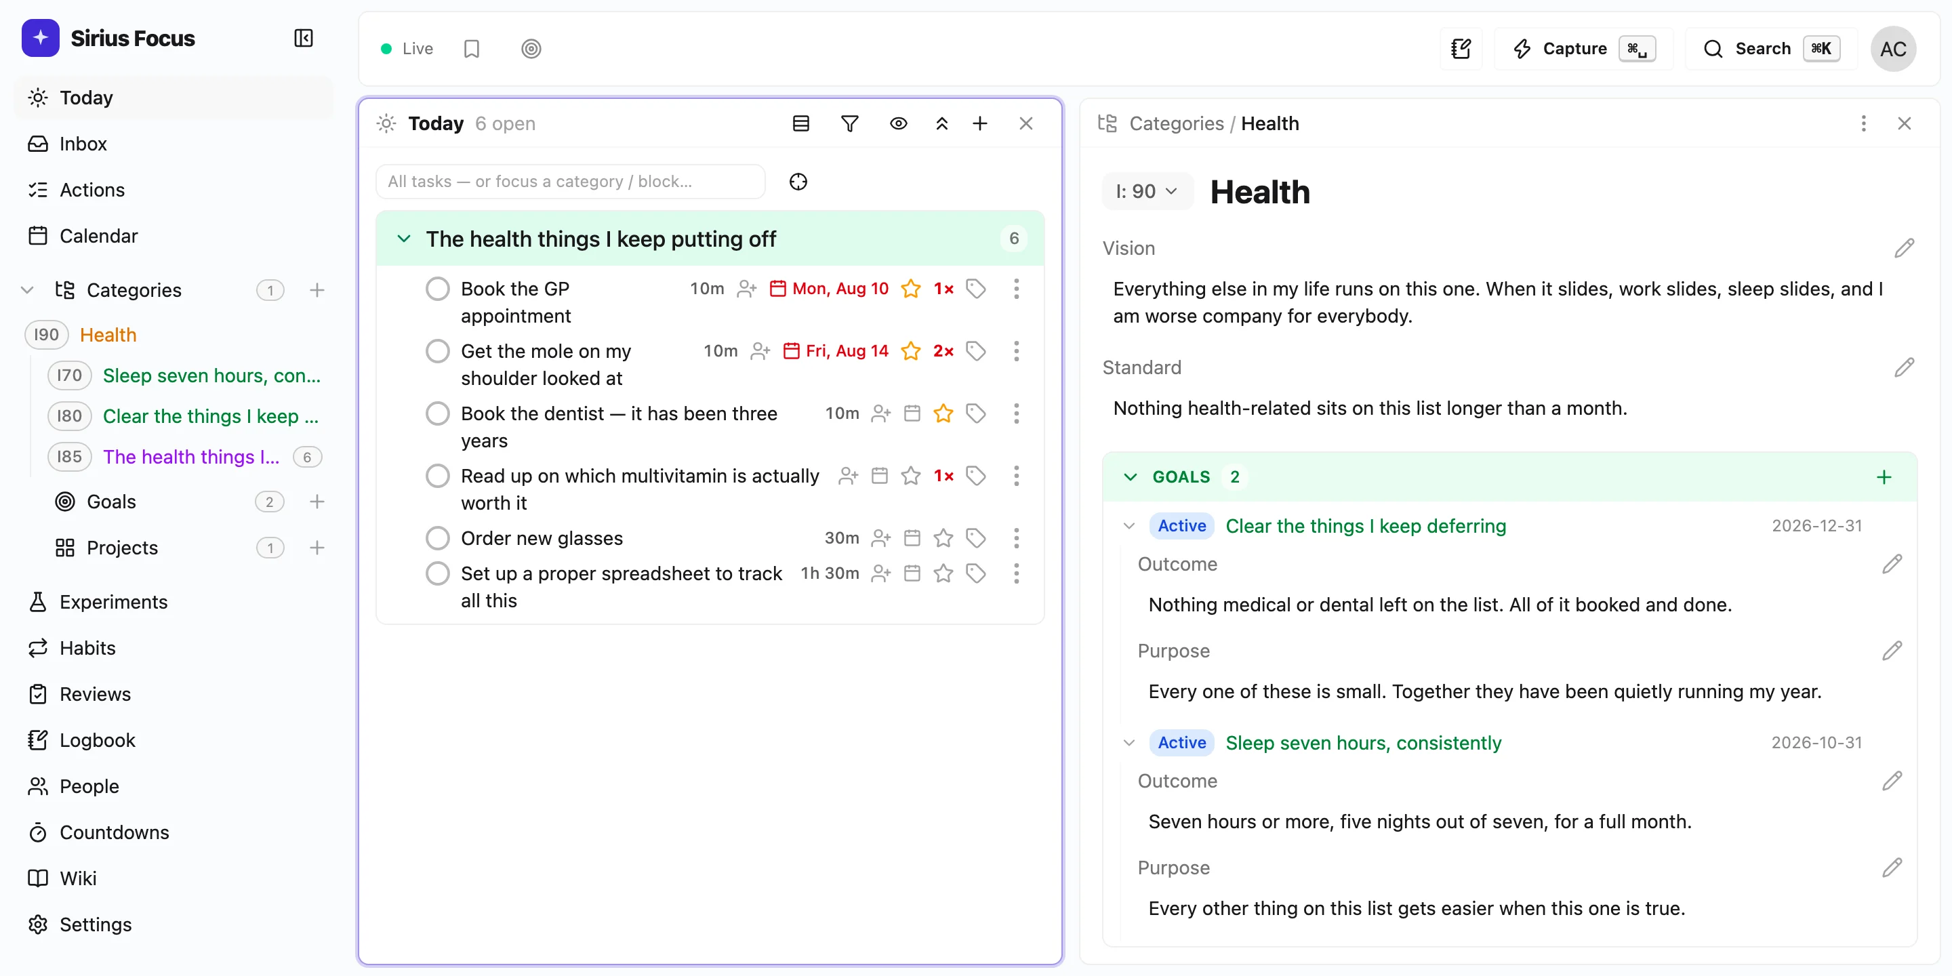The width and height of the screenshot is (1952, 976).
Task: Edit Outcome of Clear the things goal
Action: click(x=1892, y=565)
